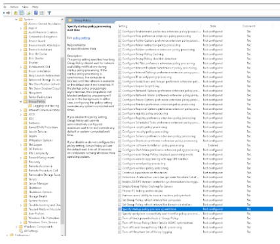Select the All Settings node icon
The height and width of the screenshot is (244, 280).
[21, 231]
